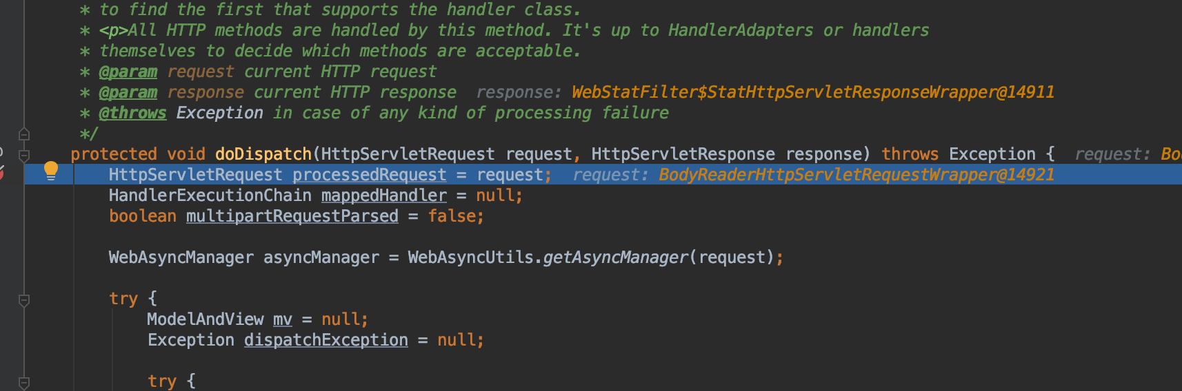The width and height of the screenshot is (1182, 391).
Task: Fold the inner try block in gutter
Action: (23, 382)
